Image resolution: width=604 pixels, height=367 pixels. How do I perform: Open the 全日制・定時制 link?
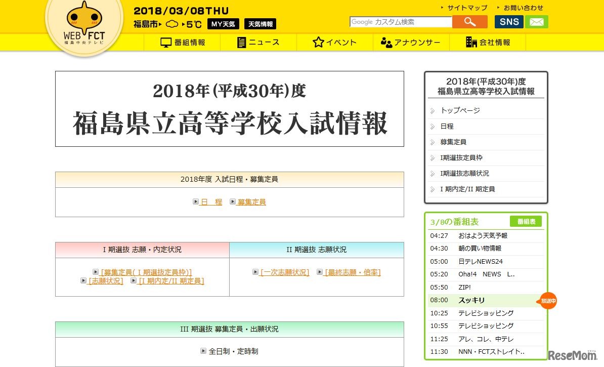(233, 351)
